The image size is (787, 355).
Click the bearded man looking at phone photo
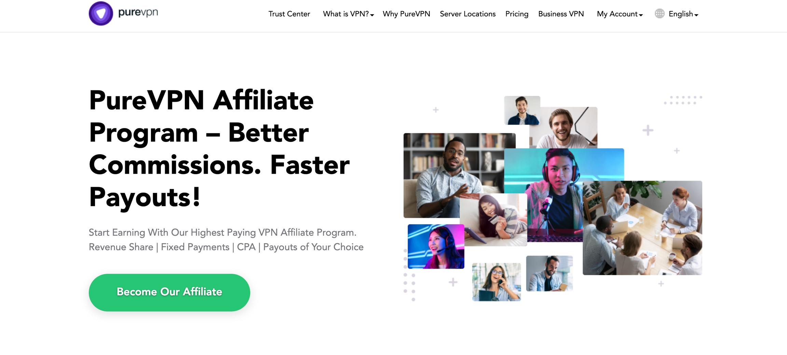click(549, 273)
